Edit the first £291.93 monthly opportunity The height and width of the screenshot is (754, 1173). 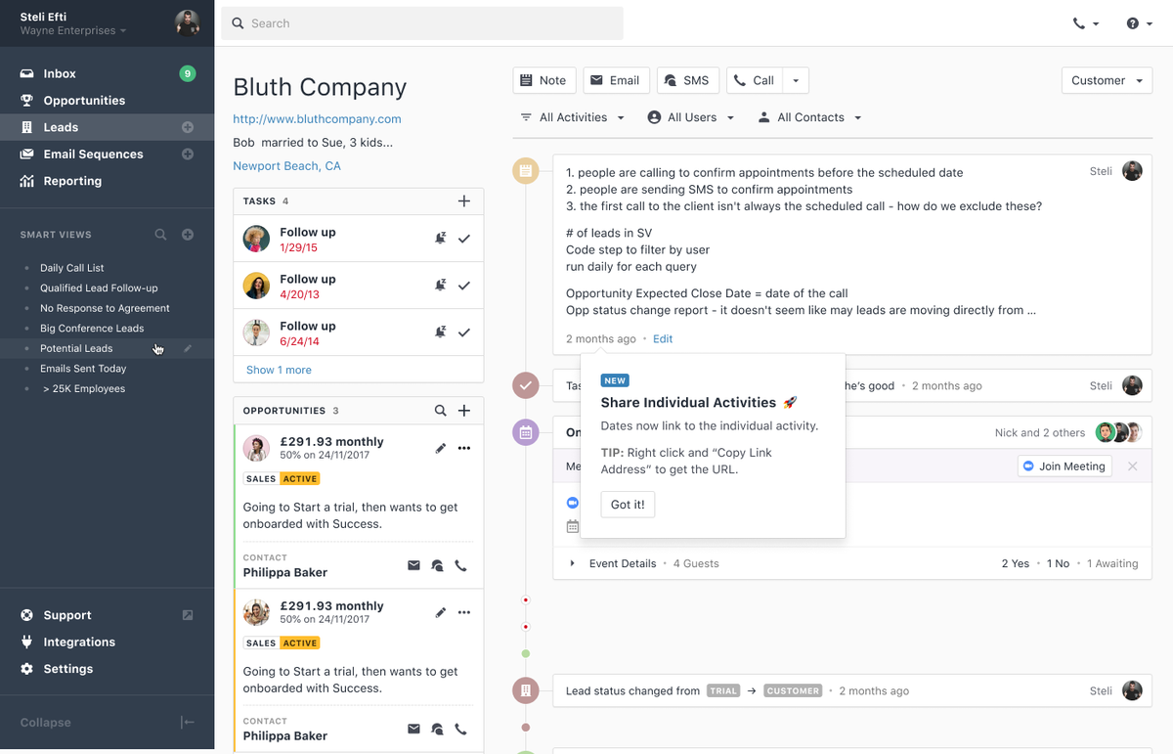(441, 448)
